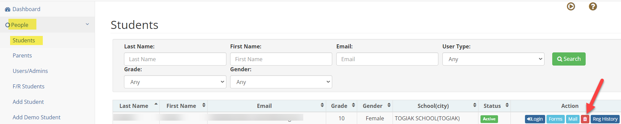Sort by First Name column arrows
Image resolution: width=621 pixels, height=124 pixels.
[x=204, y=106]
